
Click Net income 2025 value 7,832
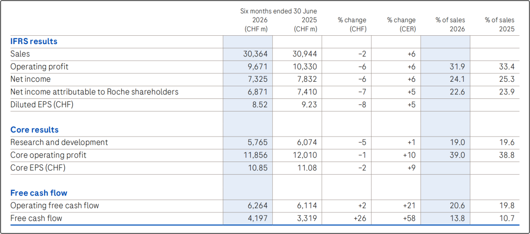click(x=306, y=79)
